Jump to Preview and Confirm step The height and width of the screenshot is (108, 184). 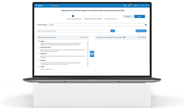110,16
